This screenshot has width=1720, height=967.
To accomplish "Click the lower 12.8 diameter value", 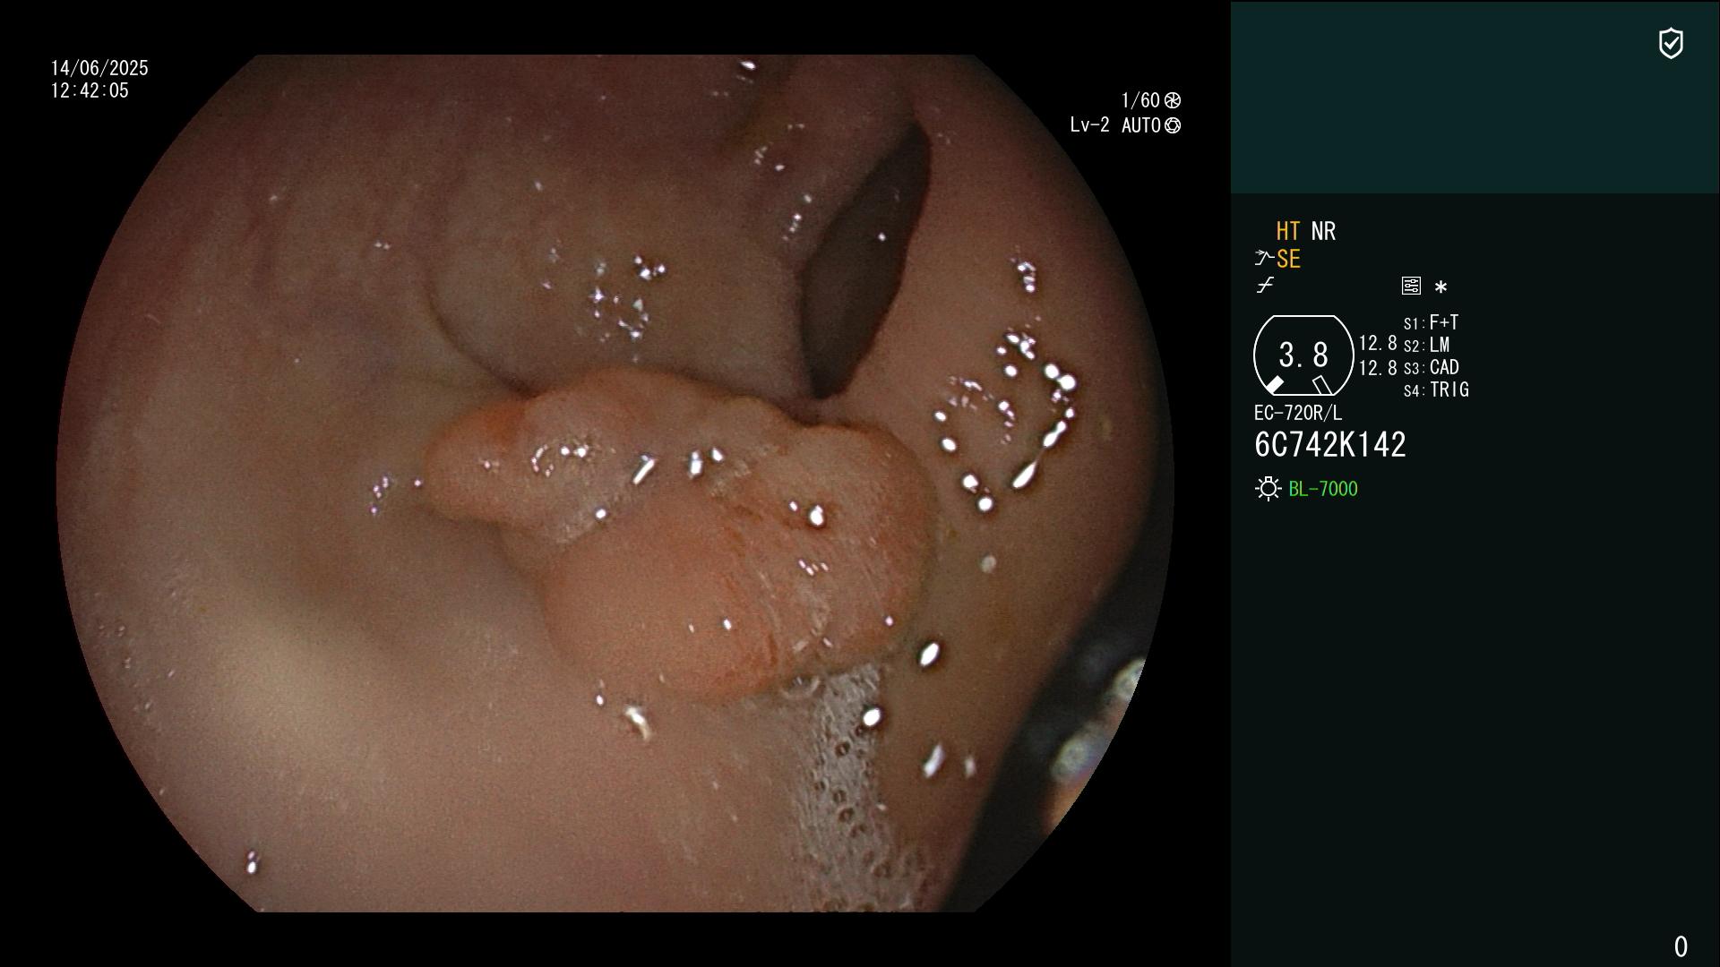I will [1378, 368].
